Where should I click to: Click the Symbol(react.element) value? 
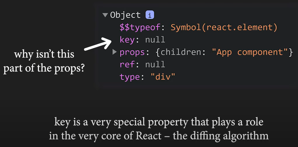224,28
